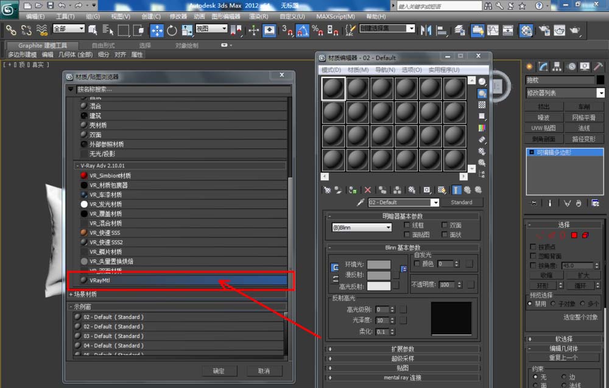609x388 pixels.
Task: Click the UVW 贴图 modifier button
Action: [543, 128]
